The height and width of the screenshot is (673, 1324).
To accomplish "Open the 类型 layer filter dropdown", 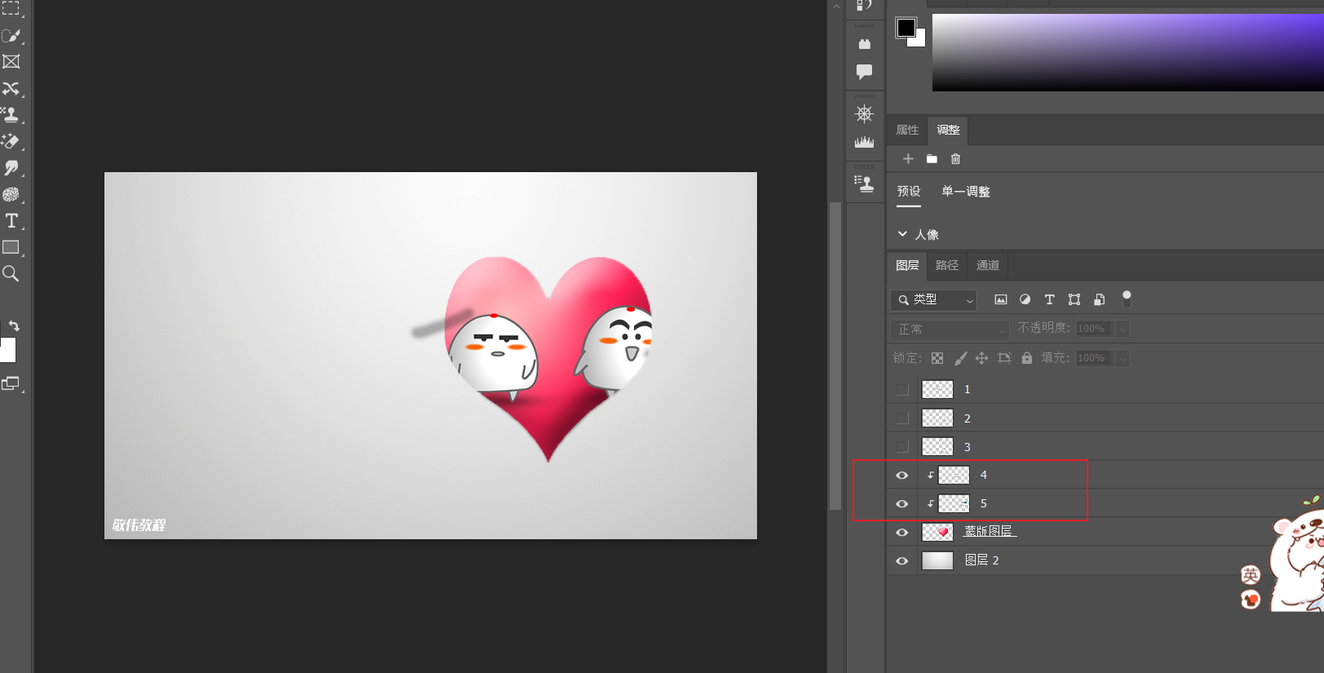I will coord(934,300).
